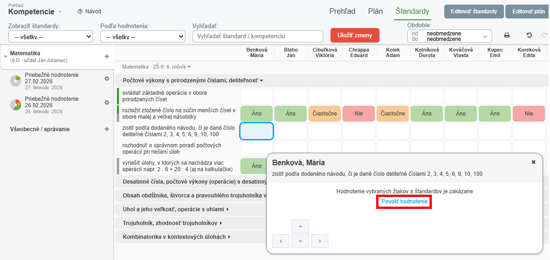Viewport: 550px width, 260px height.
Task: Click the up arrow in popup navigation
Action: click(x=300, y=227)
